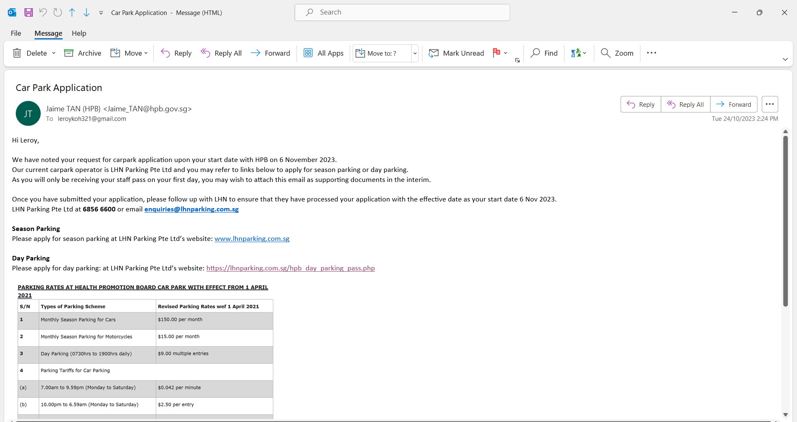Screen dimensions: 797x422
Task: Restore down the message window
Action: click(x=760, y=12)
